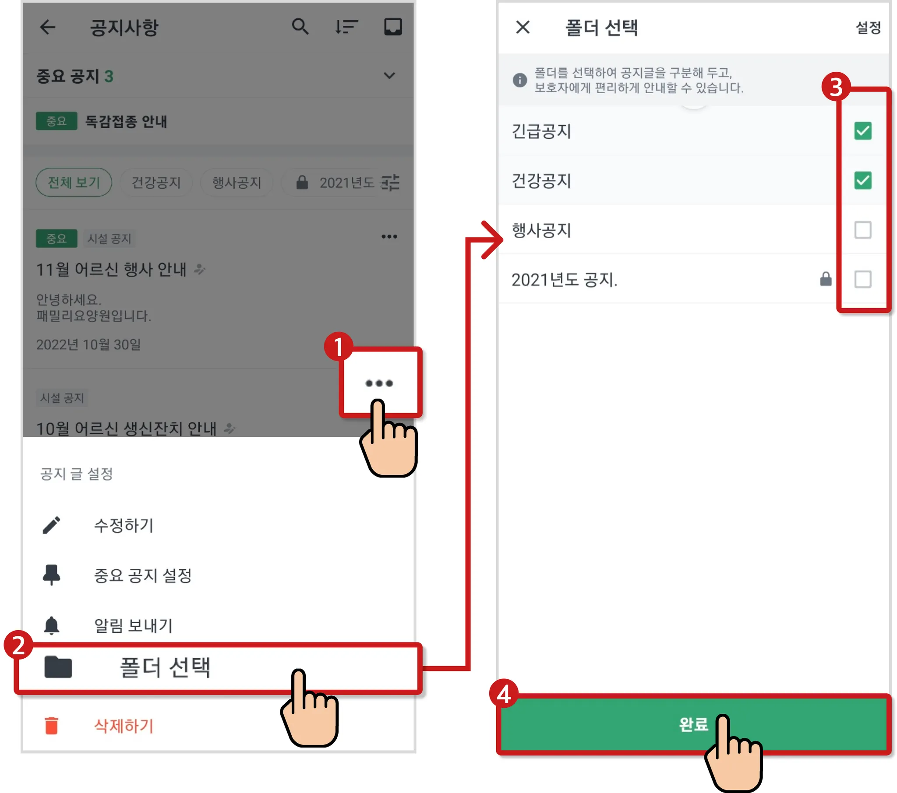Click the info icon beside folder description

click(x=519, y=80)
